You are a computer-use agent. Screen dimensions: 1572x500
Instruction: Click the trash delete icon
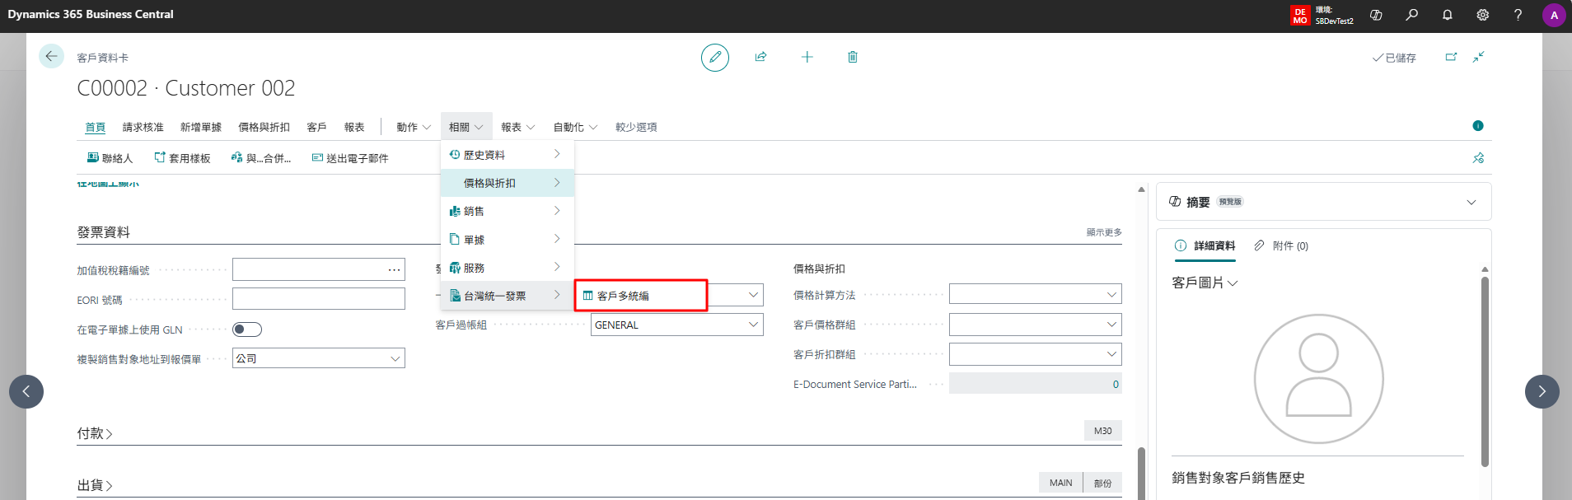point(853,57)
